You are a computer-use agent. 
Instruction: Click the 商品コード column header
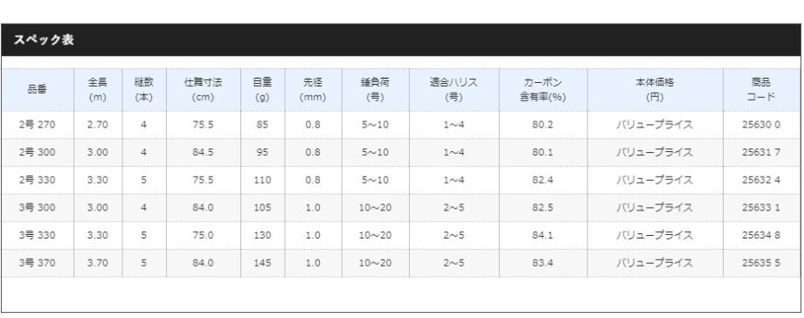761,90
